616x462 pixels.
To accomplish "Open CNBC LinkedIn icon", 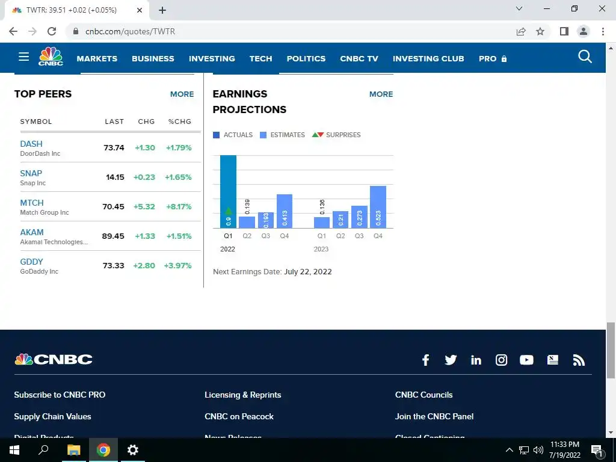I will 476,360.
